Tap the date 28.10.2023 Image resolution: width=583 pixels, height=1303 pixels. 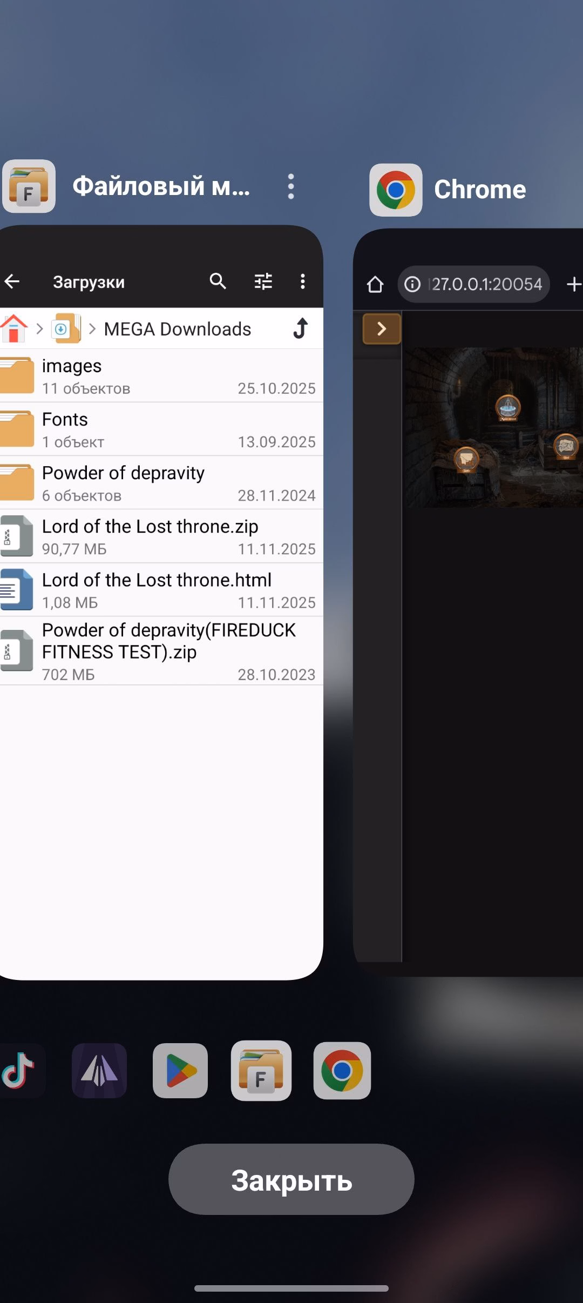[276, 675]
